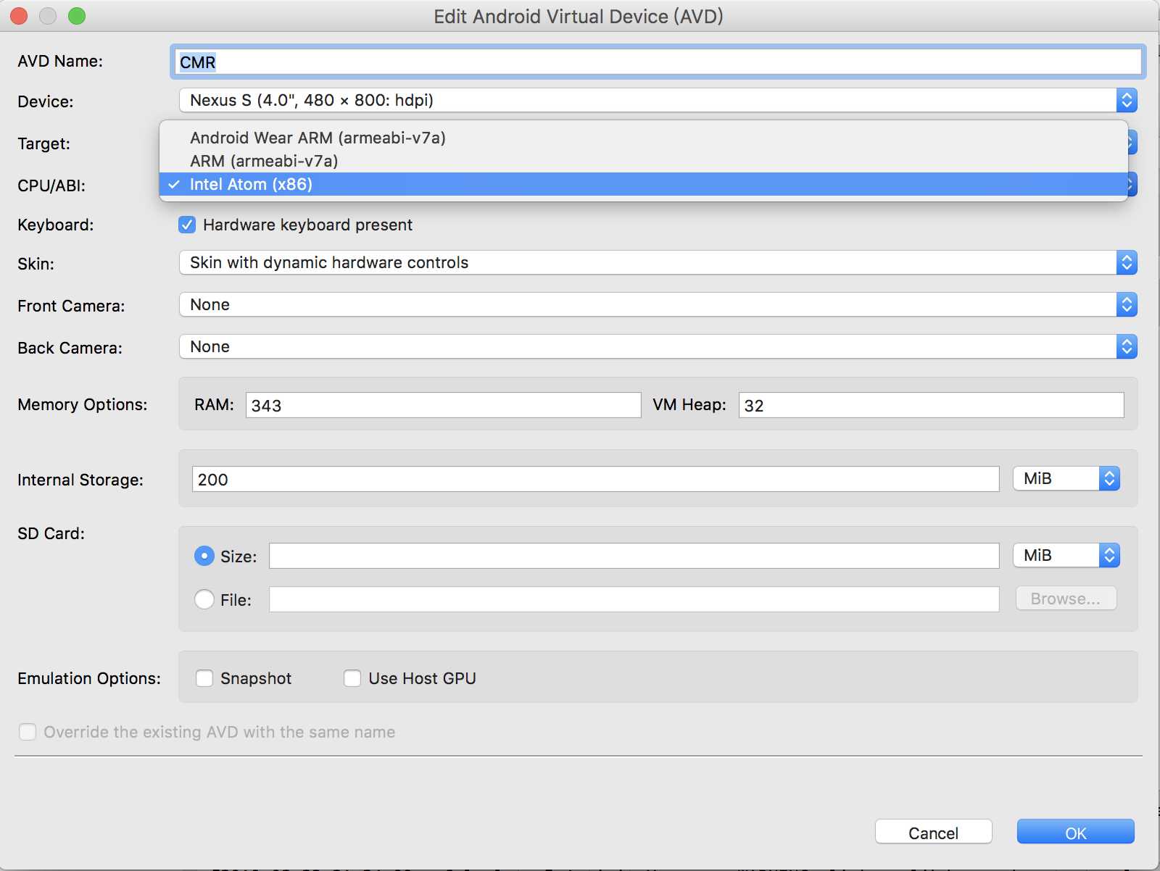1160x871 pixels.
Task: Click the SD Card Size input field
Action: [x=634, y=556]
